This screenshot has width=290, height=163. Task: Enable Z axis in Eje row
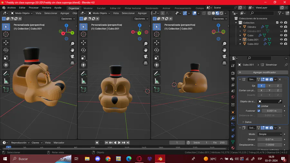[x=278, y=86]
